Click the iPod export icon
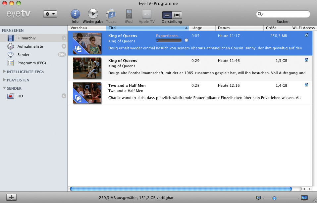The image size is (317, 203). tap(129, 14)
